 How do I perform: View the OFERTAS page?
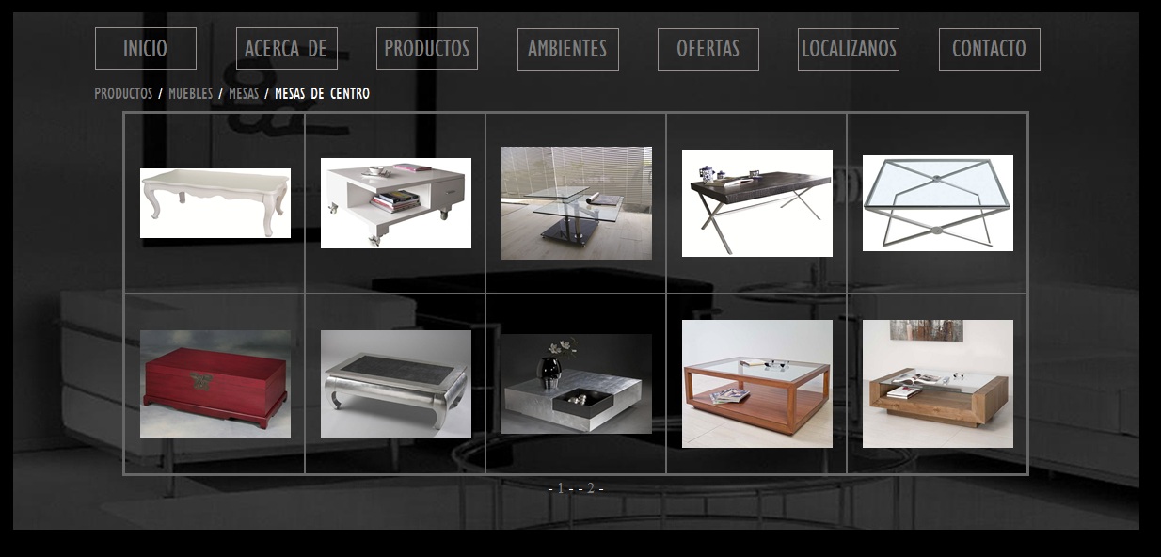[x=708, y=49]
